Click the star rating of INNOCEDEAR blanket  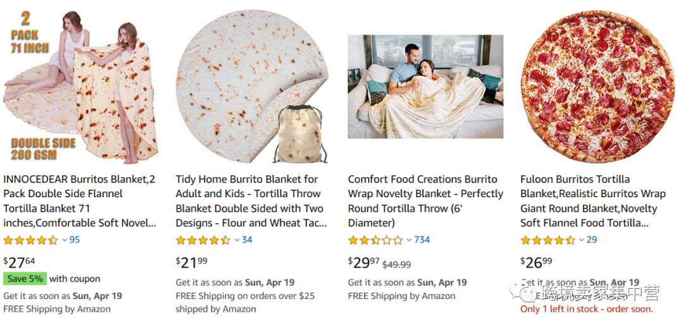(x=30, y=240)
